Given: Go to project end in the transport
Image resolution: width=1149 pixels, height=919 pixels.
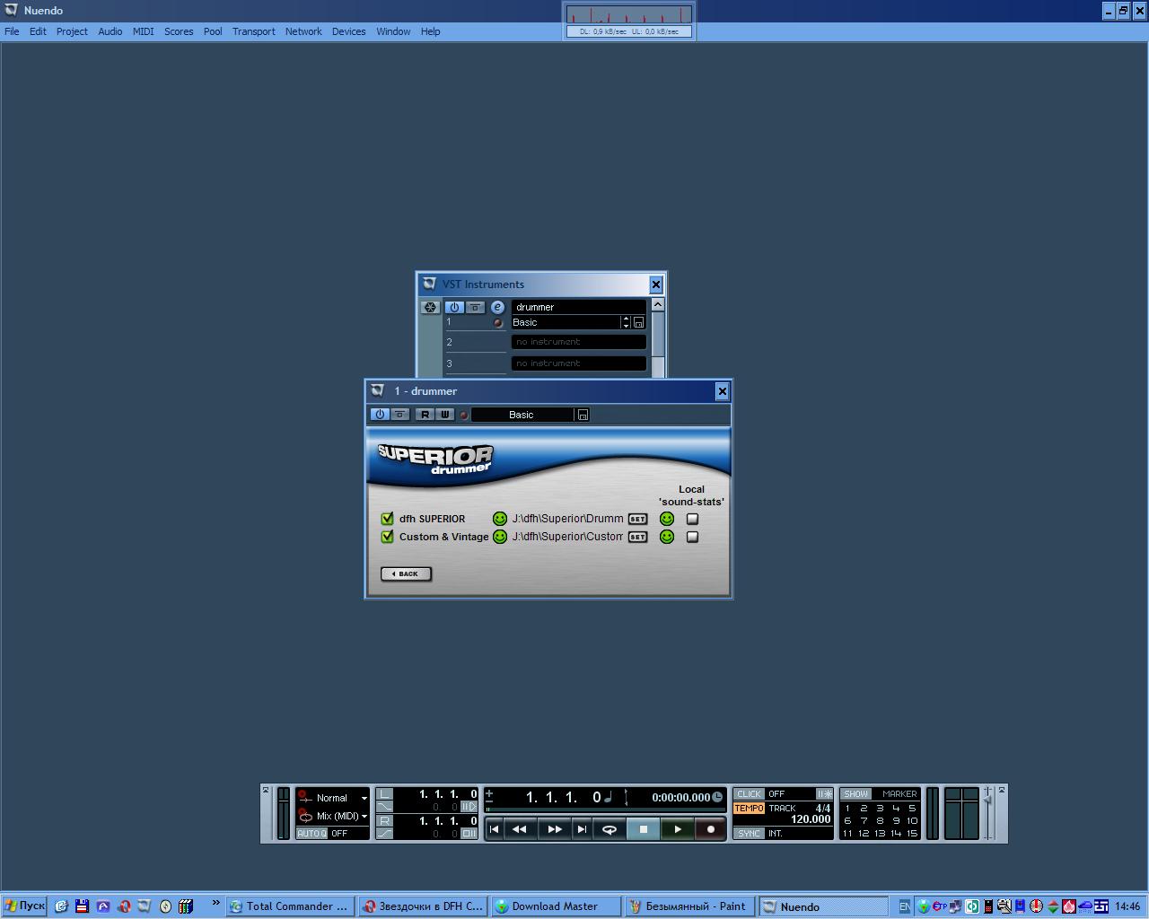Looking at the screenshot, I should pyautogui.click(x=582, y=829).
